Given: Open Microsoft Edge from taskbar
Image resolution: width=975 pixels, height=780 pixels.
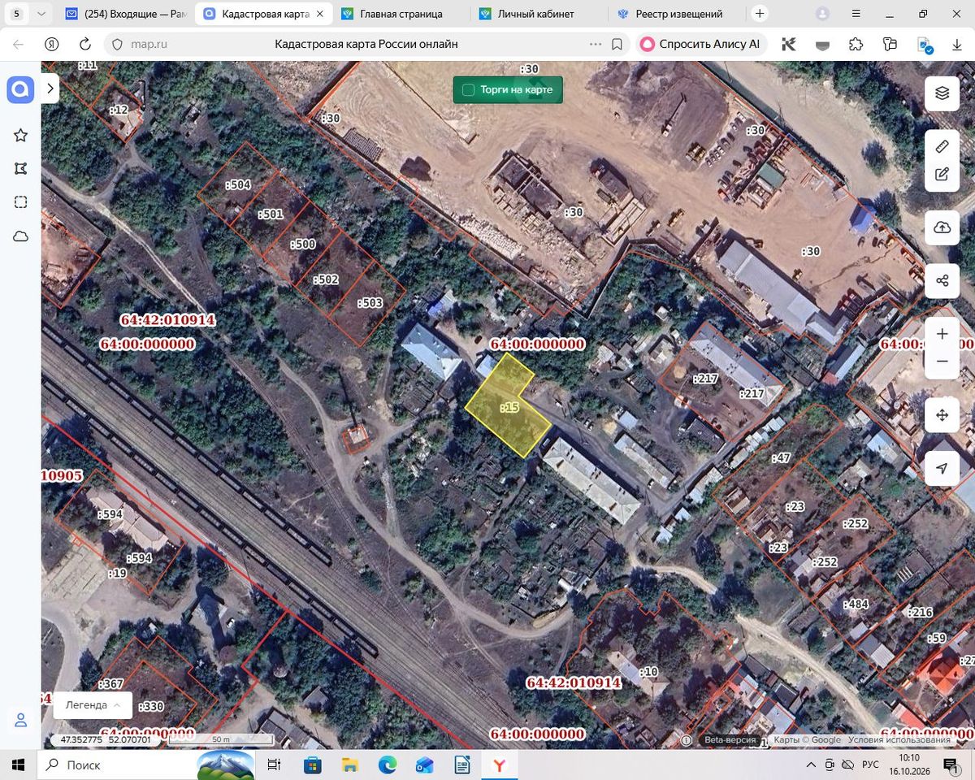Looking at the screenshot, I should pos(387,765).
